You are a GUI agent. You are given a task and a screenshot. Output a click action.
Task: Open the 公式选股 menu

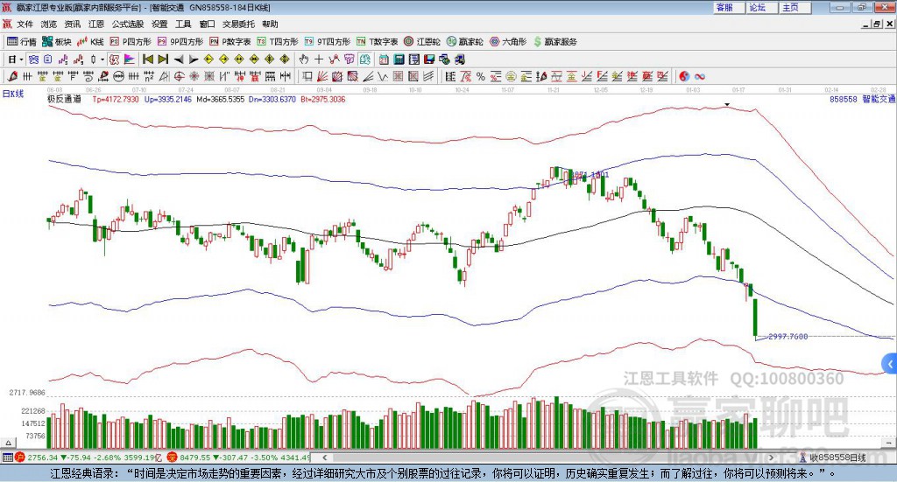(x=128, y=24)
